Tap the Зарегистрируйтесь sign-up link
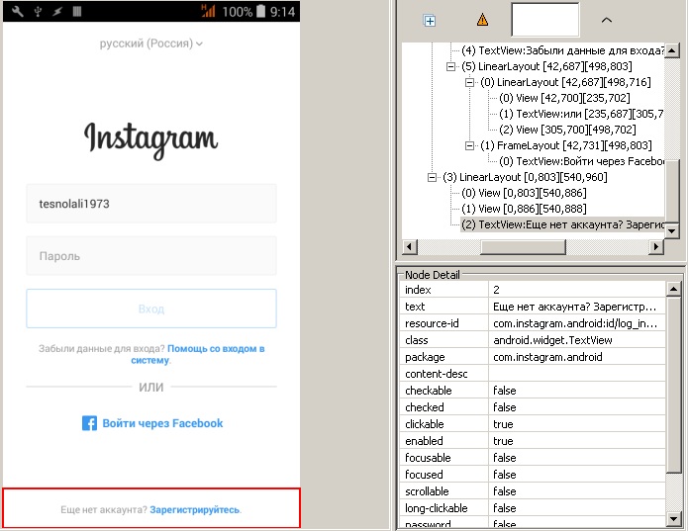Screen dimensions: 689x531 [x=195, y=509]
